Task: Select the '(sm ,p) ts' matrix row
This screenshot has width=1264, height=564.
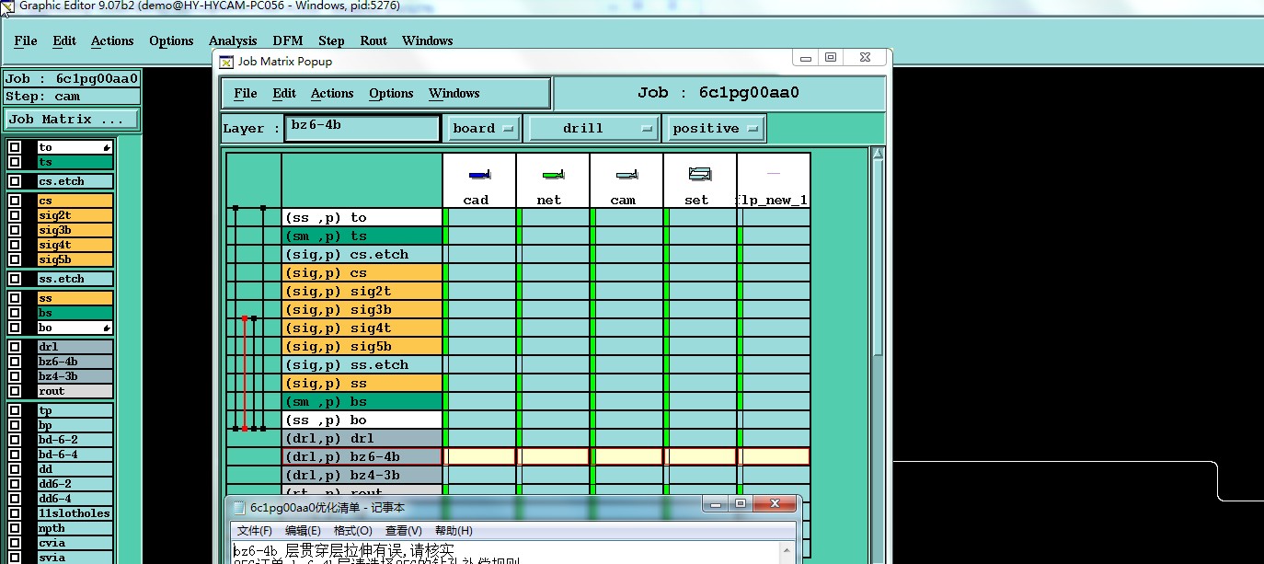Action: (x=362, y=236)
